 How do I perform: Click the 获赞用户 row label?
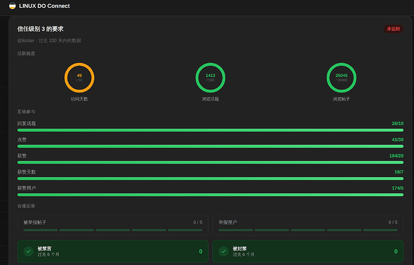(26, 188)
